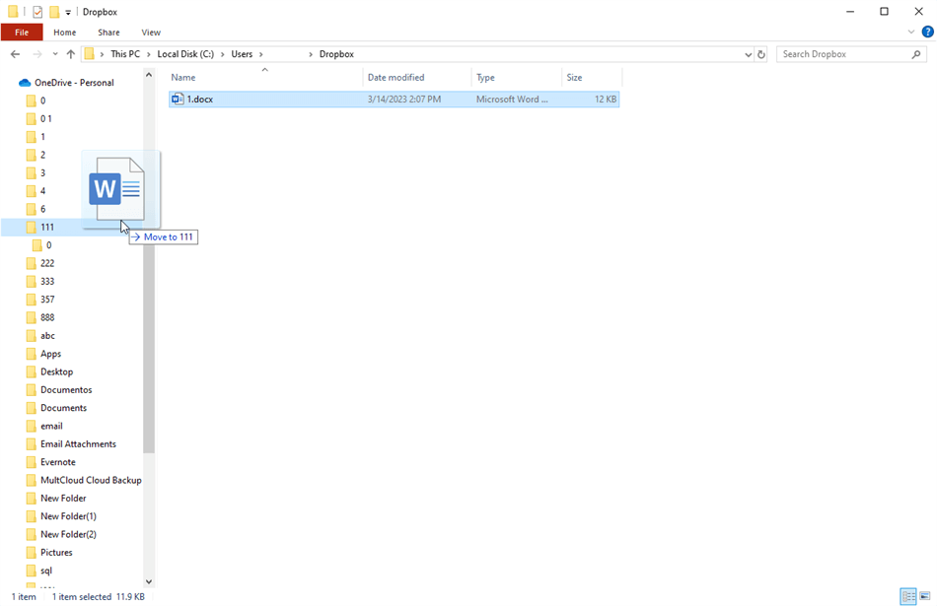Select Users in the breadcrumb path
This screenshot has height=606, width=937.
(x=242, y=54)
